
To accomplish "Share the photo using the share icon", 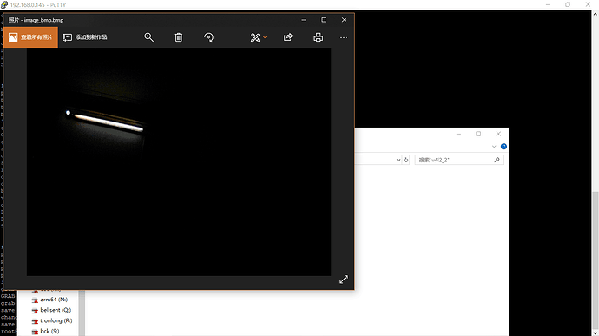I will click(x=288, y=37).
